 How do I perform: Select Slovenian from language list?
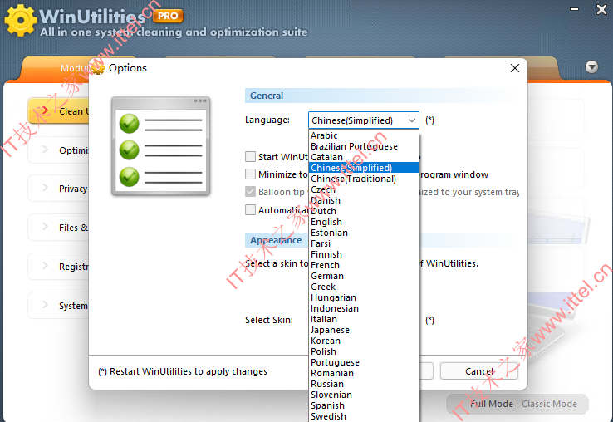click(x=364, y=395)
